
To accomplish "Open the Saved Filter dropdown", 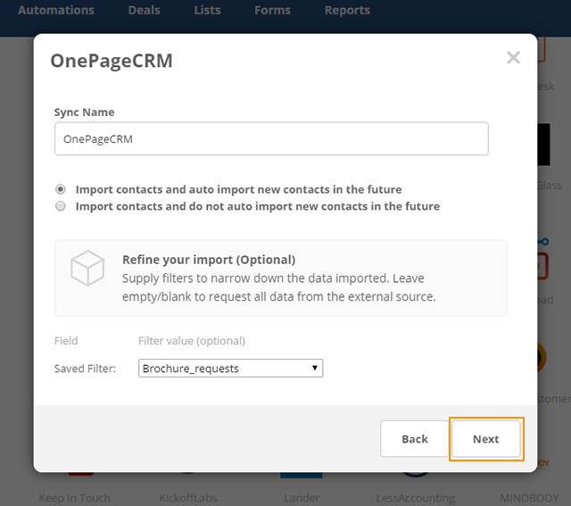I will click(230, 369).
